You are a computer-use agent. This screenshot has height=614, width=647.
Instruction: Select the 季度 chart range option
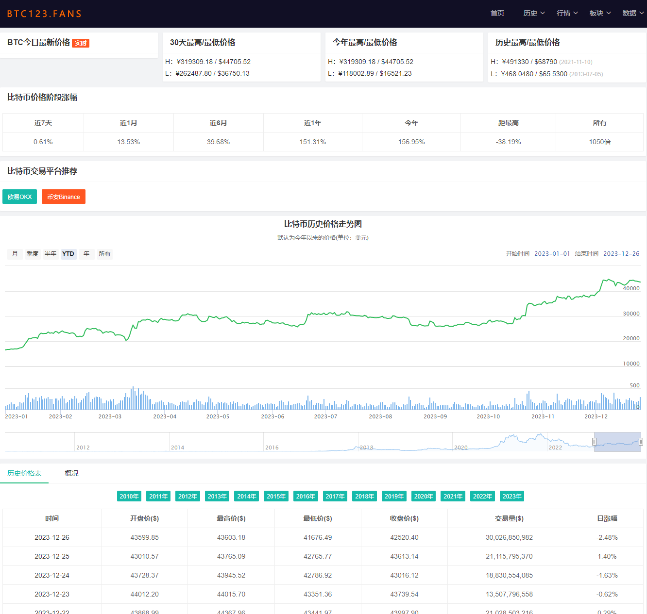[33, 254]
